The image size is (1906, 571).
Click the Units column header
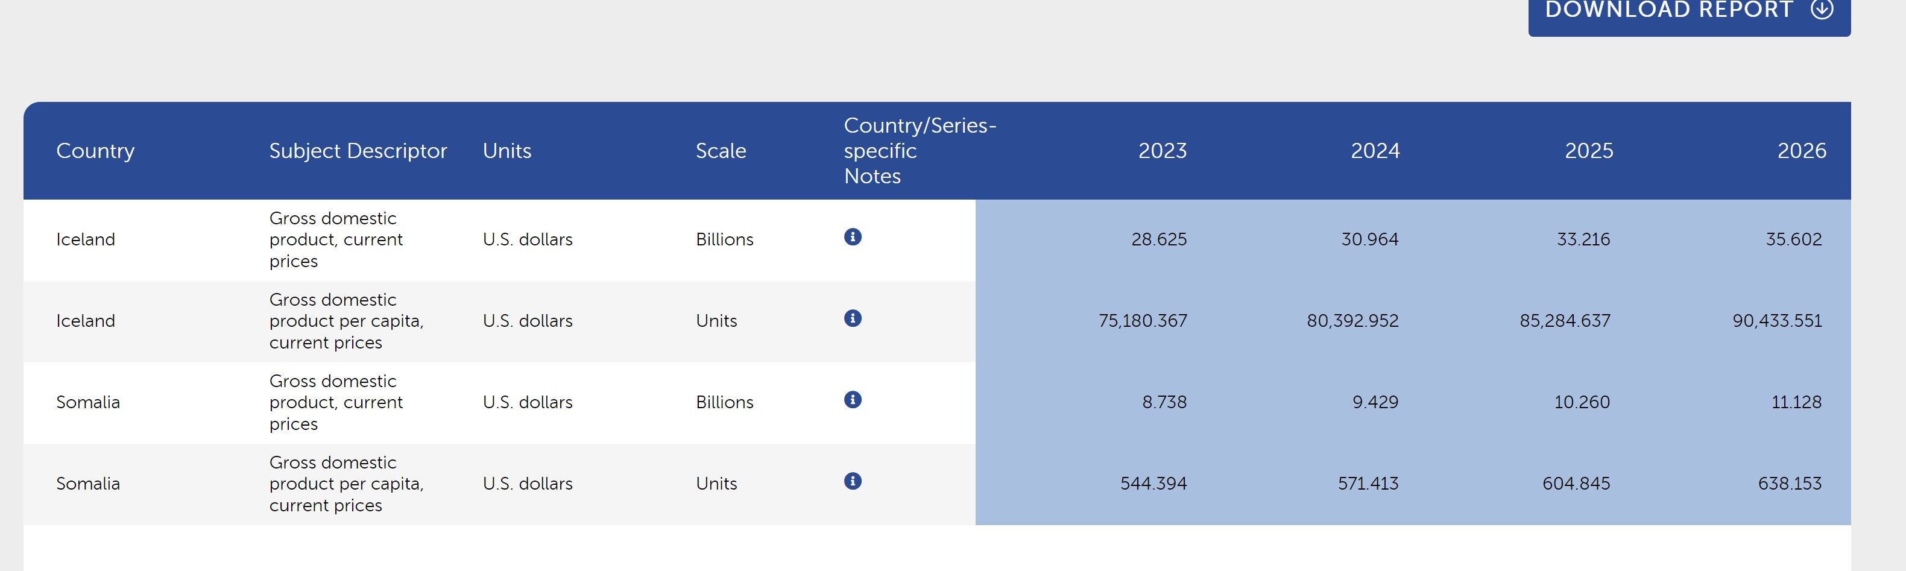point(507,151)
